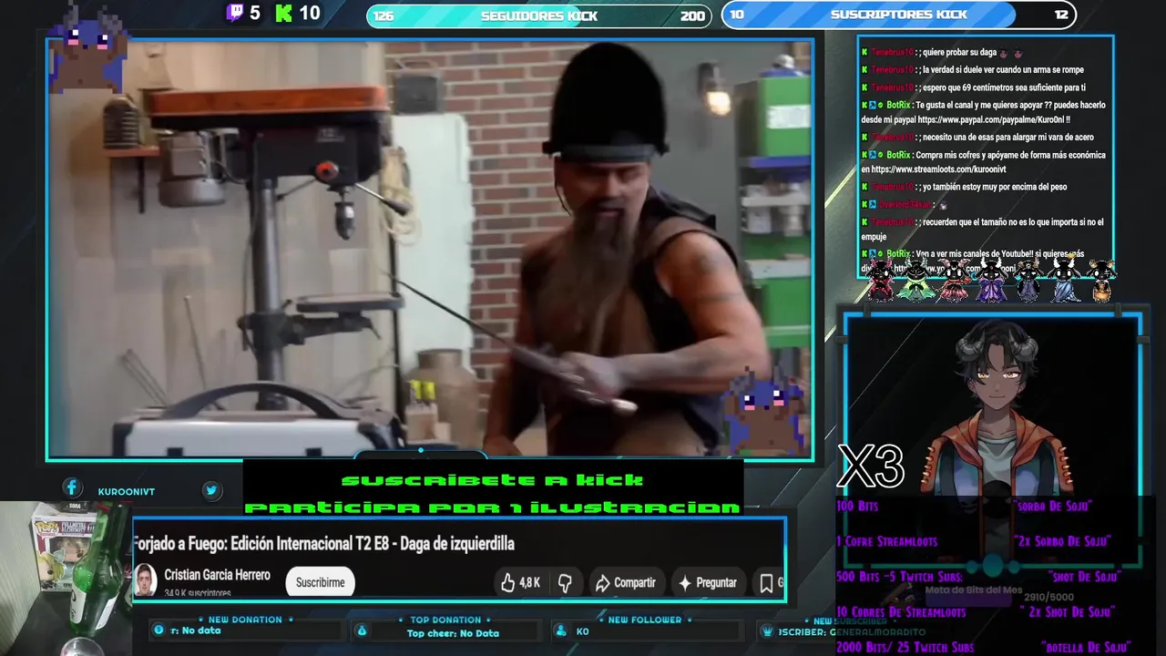Click Kick badge beside 'necesito una de esas'
The image size is (1166, 656).
(864, 138)
